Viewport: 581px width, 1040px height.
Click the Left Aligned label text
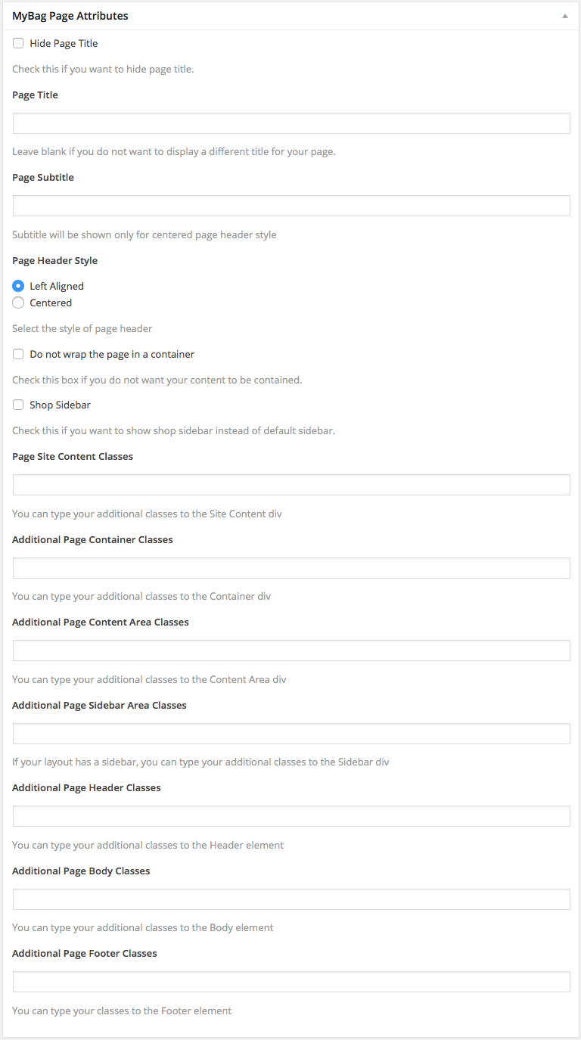point(57,287)
